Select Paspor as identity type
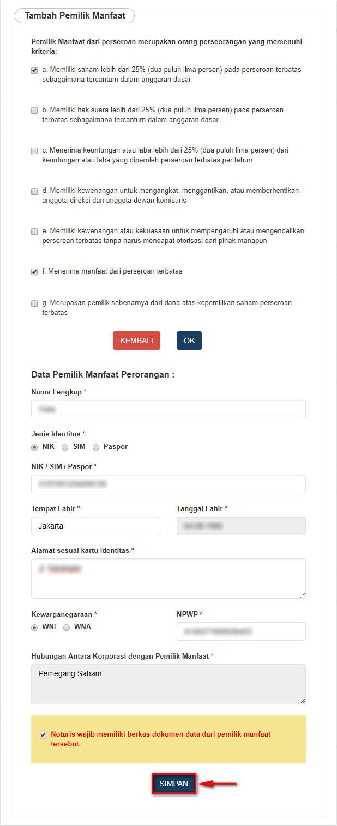This screenshot has width=337, height=826. pyautogui.click(x=96, y=447)
